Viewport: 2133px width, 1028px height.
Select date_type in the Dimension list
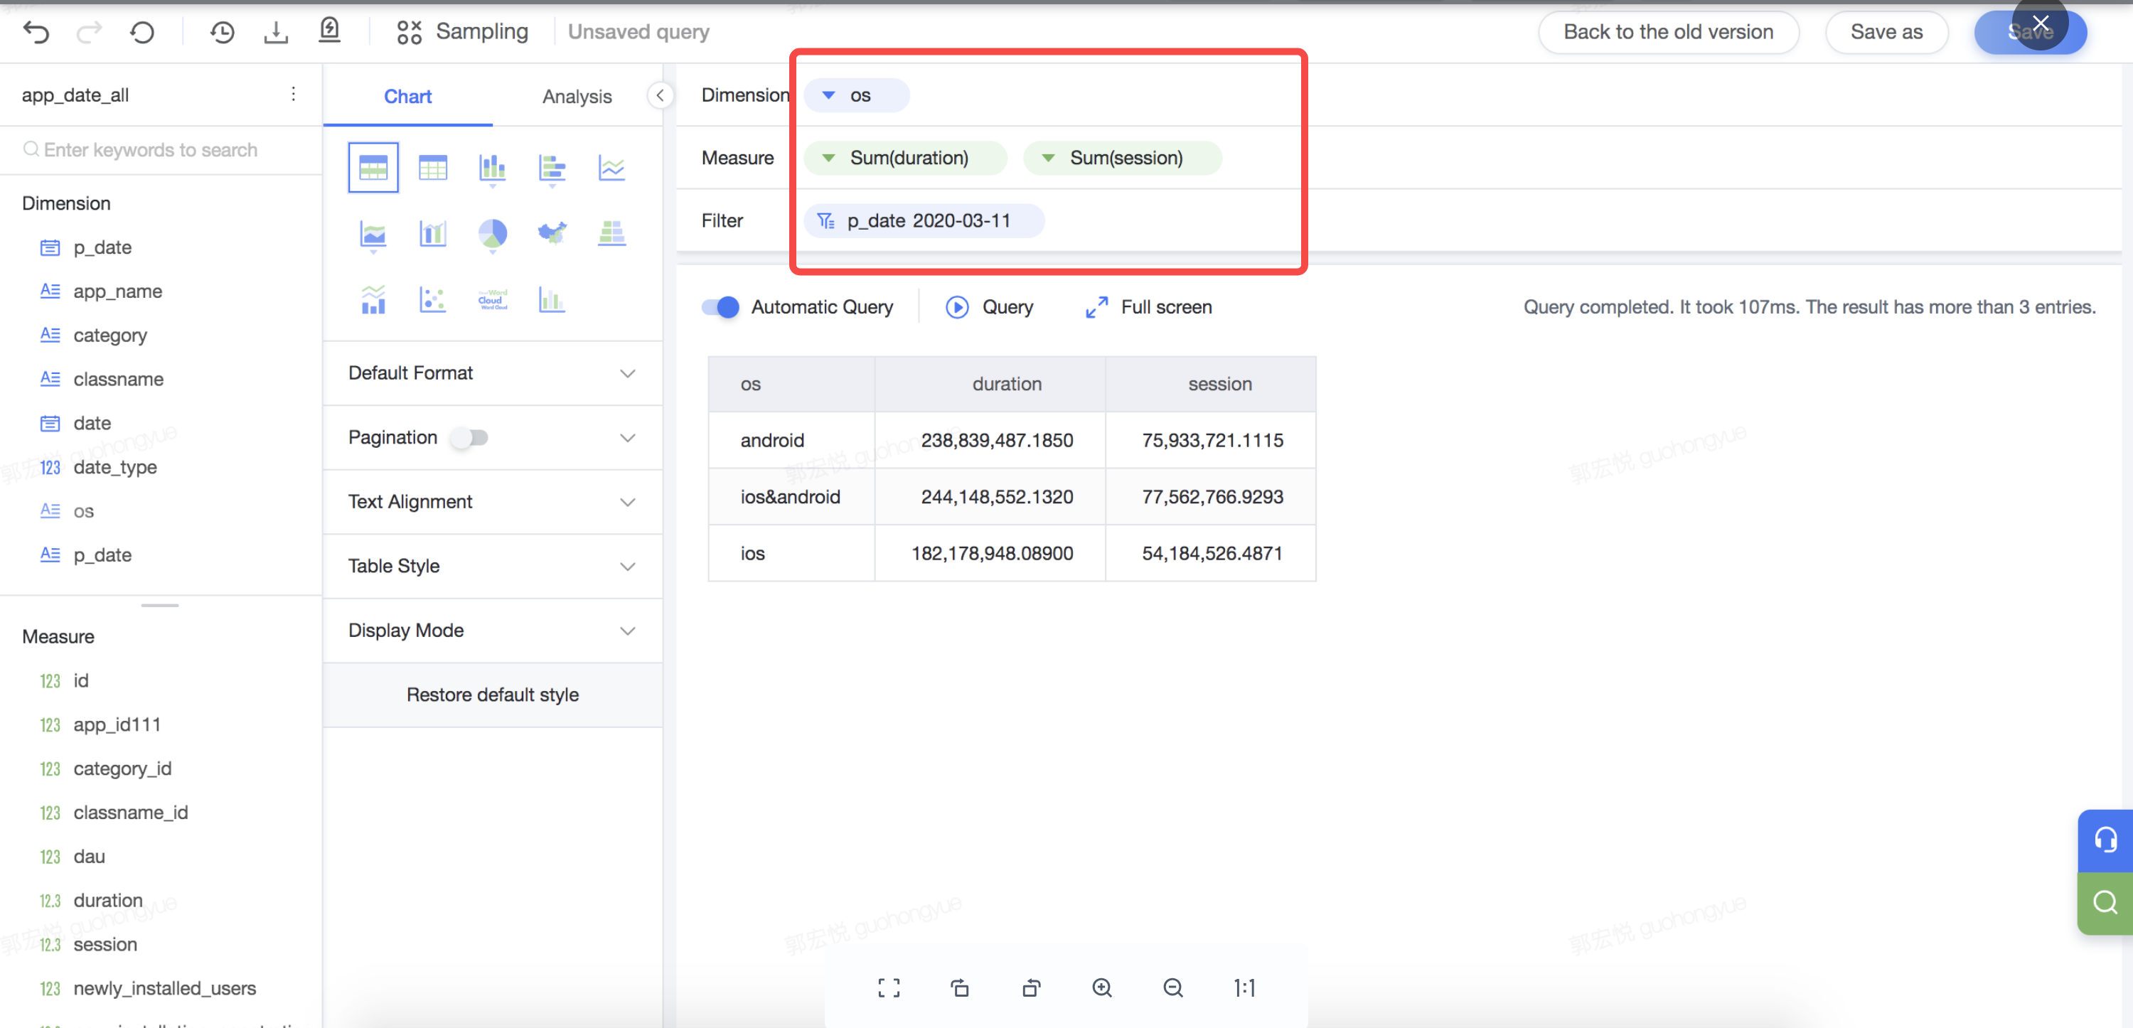[x=115, y=467]
